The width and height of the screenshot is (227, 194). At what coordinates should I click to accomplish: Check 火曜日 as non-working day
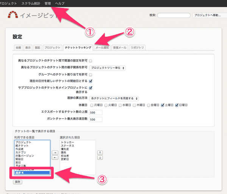pos(106,105)
